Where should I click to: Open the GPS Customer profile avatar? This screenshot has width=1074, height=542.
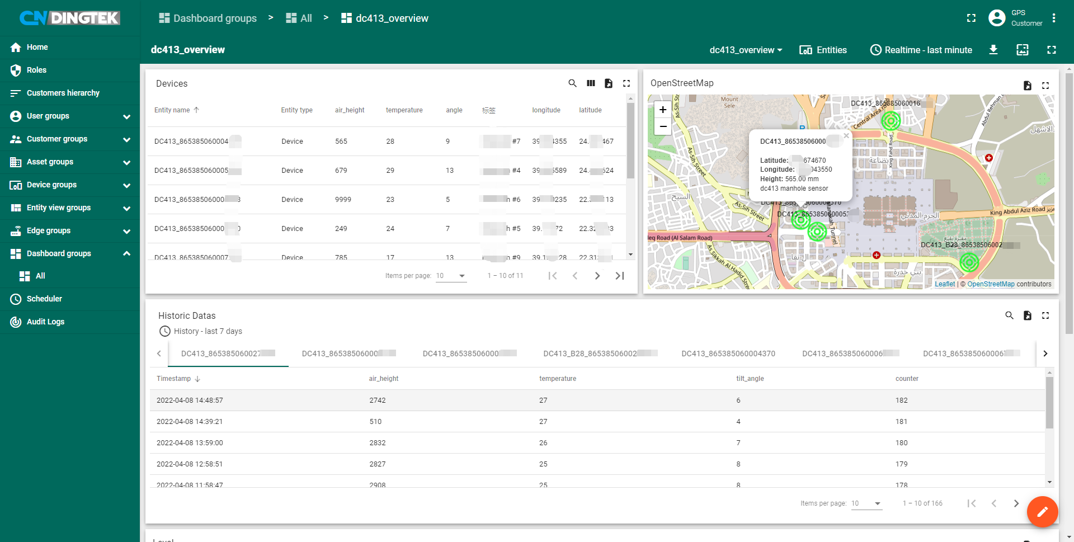pos(997,18)
